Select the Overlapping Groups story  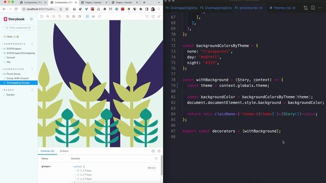[19, 83]
